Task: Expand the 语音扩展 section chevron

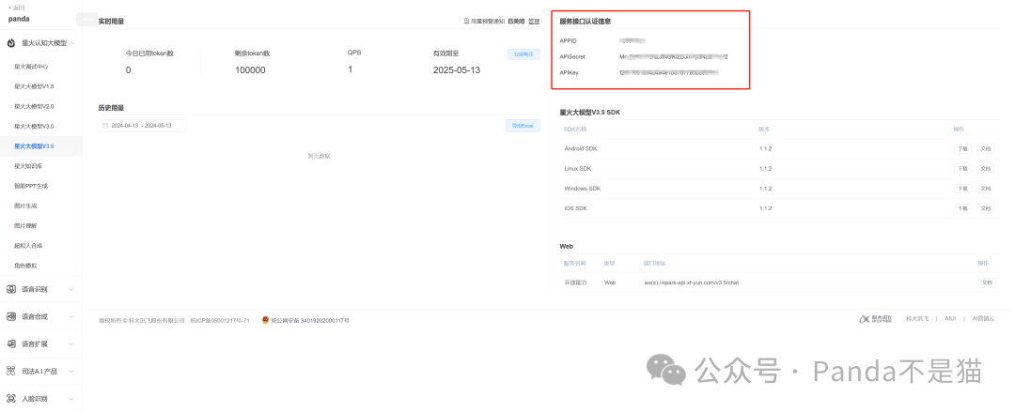Action: [x=71, y=343]
